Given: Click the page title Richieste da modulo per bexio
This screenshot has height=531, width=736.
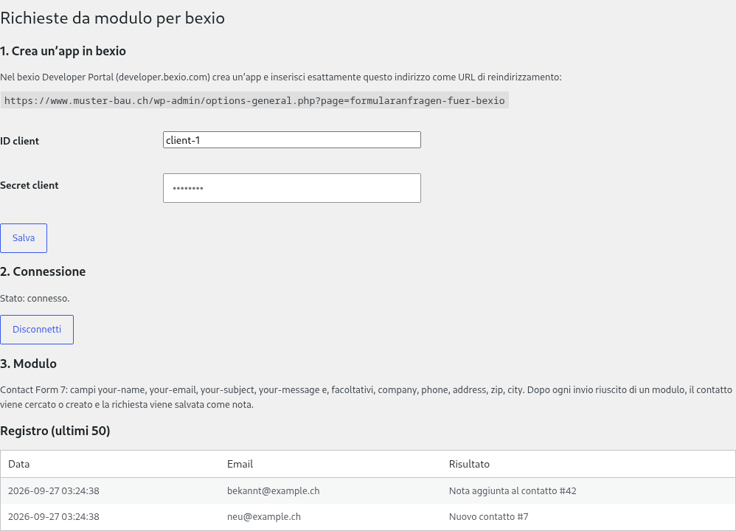Looking at the screenshot, I should pyautogui.click(x=113, y=18).
